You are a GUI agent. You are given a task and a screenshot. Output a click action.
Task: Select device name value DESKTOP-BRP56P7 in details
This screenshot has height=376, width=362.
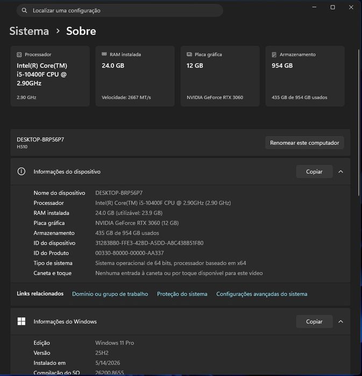click(x=119, y=193)
